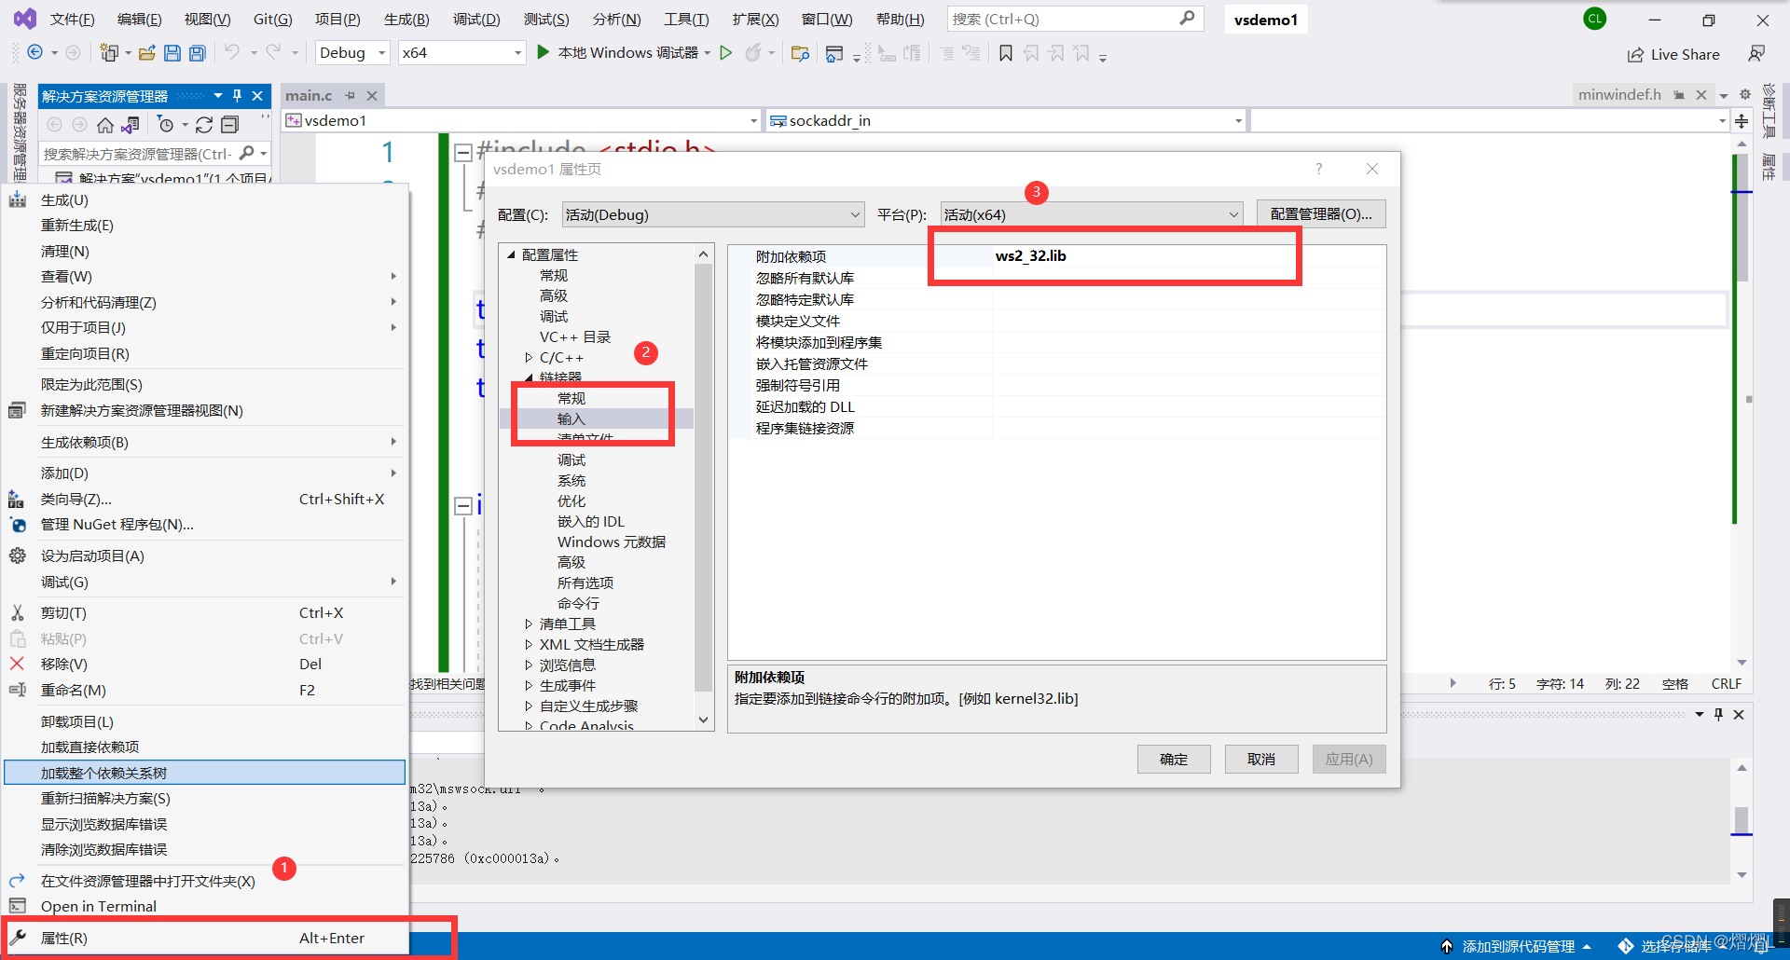Click the feedback icon beside Live Share
The image size is (1790, 960).
tap(1756, 54)
